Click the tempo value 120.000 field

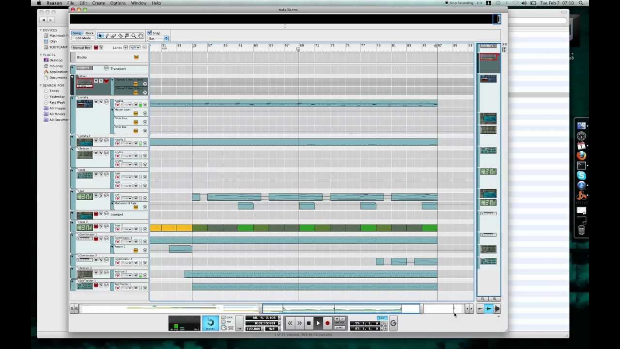pos(254,329)
